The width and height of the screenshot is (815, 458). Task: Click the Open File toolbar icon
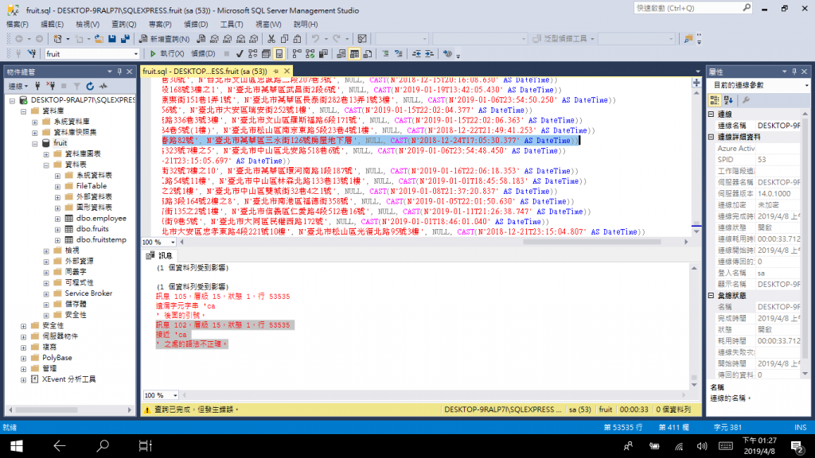pyautogui.click(x=98, y=39)
